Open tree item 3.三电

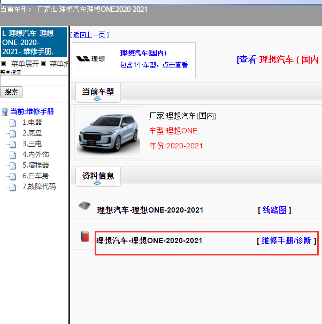click(x=32, y=144)
